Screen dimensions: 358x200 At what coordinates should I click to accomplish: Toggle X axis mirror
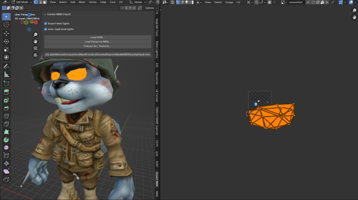126,8
